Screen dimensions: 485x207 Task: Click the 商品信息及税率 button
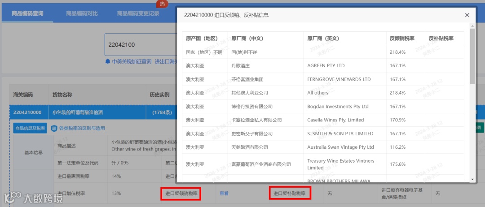pyautogui.click(x=30, y=128)
